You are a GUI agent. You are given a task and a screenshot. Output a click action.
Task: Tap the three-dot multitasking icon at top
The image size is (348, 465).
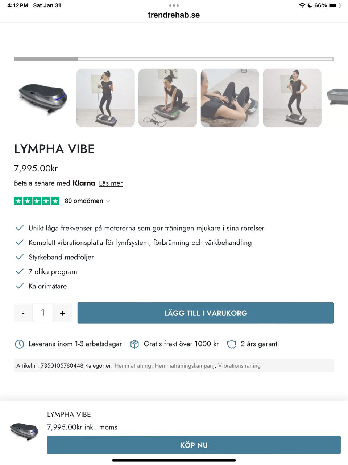click(174, 5)
